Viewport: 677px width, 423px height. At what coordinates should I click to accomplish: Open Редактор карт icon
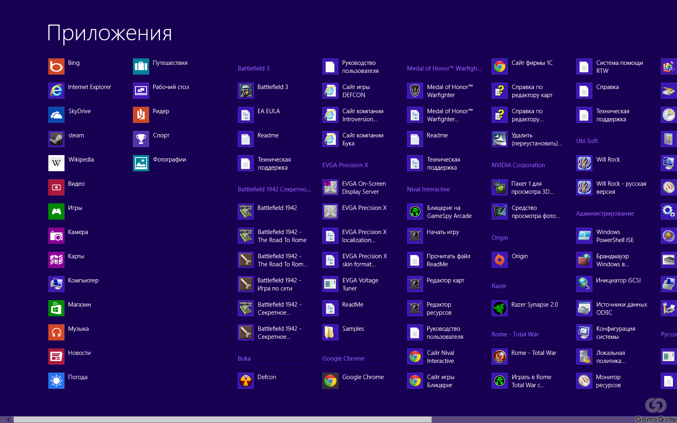coord(415,284)
